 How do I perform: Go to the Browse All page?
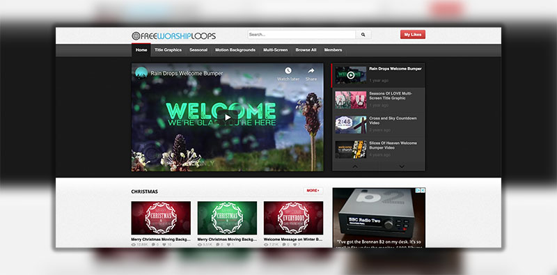point(306,50)
